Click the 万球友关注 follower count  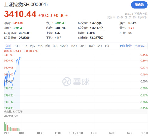point(136,14)
